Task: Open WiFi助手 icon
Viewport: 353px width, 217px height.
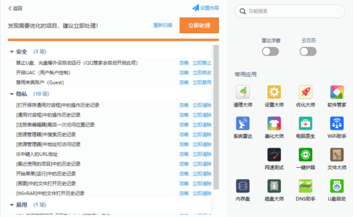Action: pyautogui.click(x=337, y=123)
